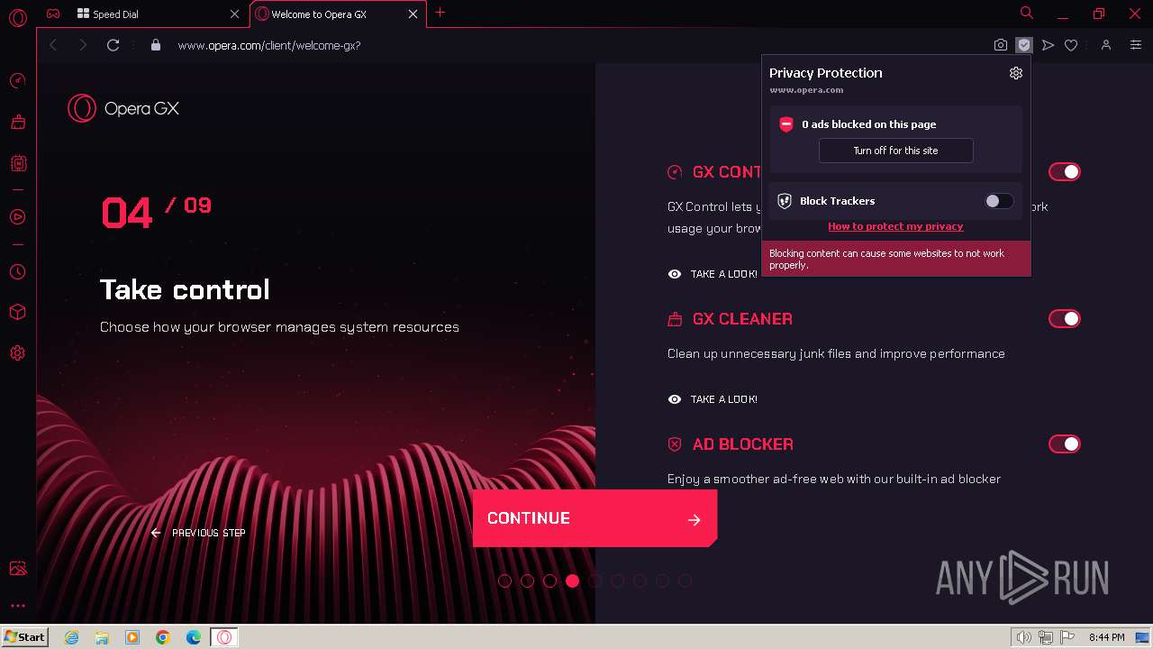The height and width of the screenshot is (649, 1153).
Task: Open GX Cleaner in sidebar
Action: 17,122
